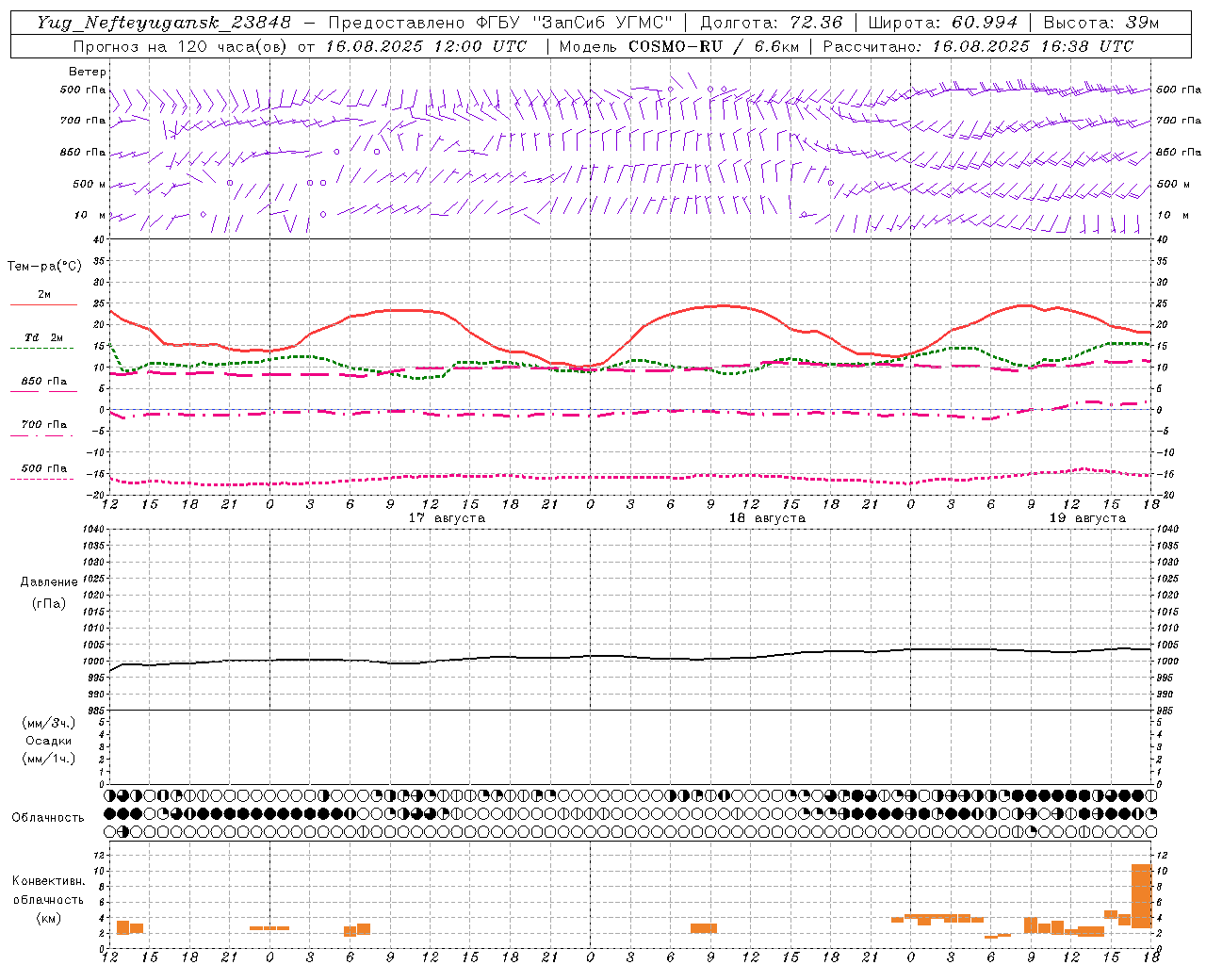Select the 2м temperature legend label
Image resolution: width=1206 pixels, height=965 pixels.
tap(44, 294)
